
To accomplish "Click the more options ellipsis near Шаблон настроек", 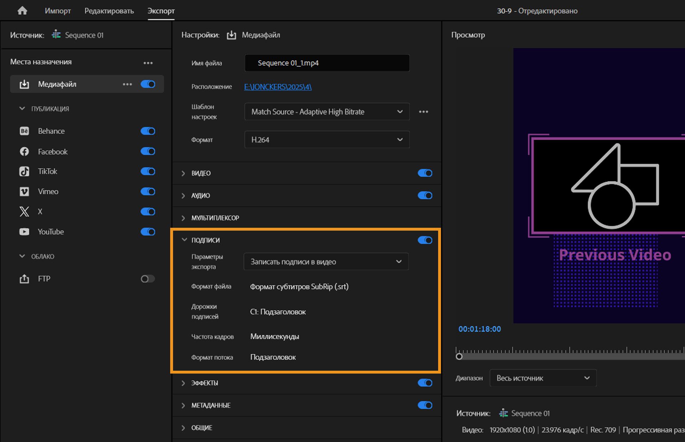I will tap(423, 112).
